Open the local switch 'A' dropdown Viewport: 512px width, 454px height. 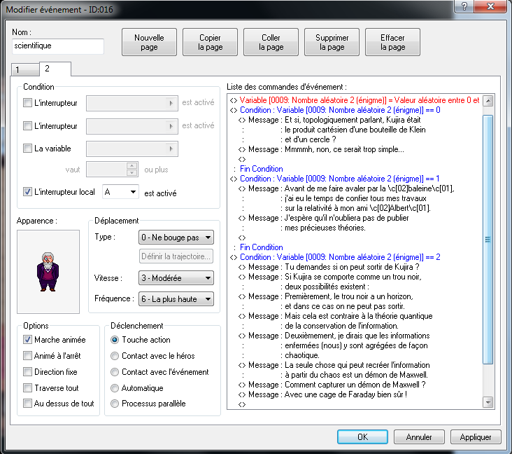[x=120, y=192]
